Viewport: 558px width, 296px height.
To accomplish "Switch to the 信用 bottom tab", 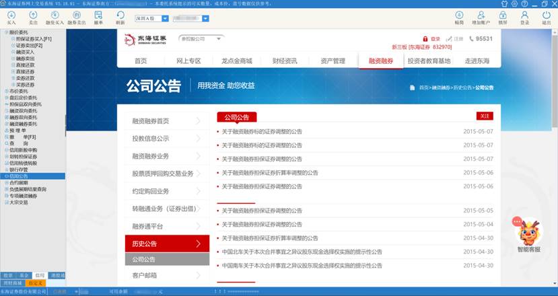I will pos(40,275).
